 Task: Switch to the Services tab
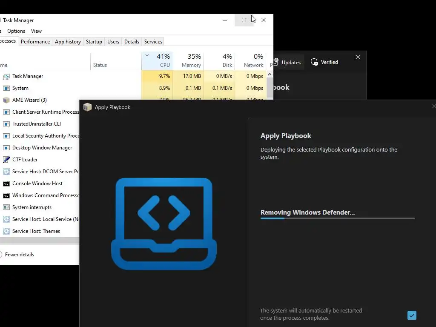pyautogui.click(x=153, y=42)
